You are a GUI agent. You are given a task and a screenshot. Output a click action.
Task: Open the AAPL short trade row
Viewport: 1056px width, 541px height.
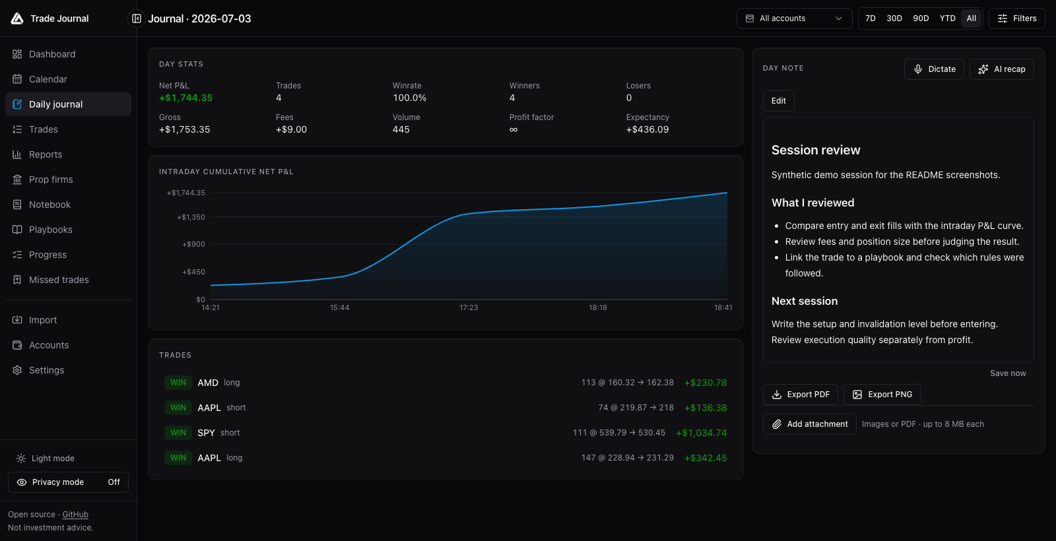445,408
